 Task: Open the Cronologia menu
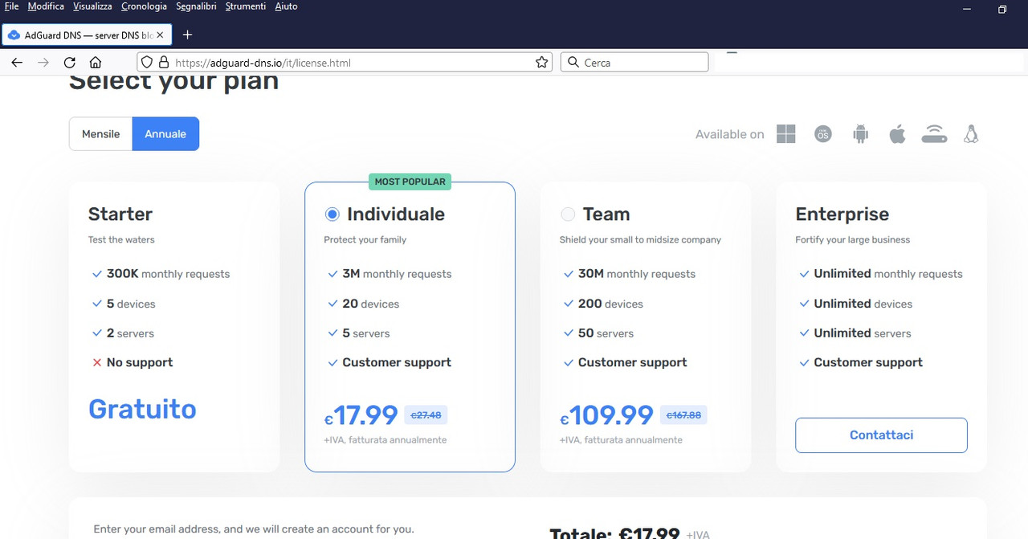144,6
